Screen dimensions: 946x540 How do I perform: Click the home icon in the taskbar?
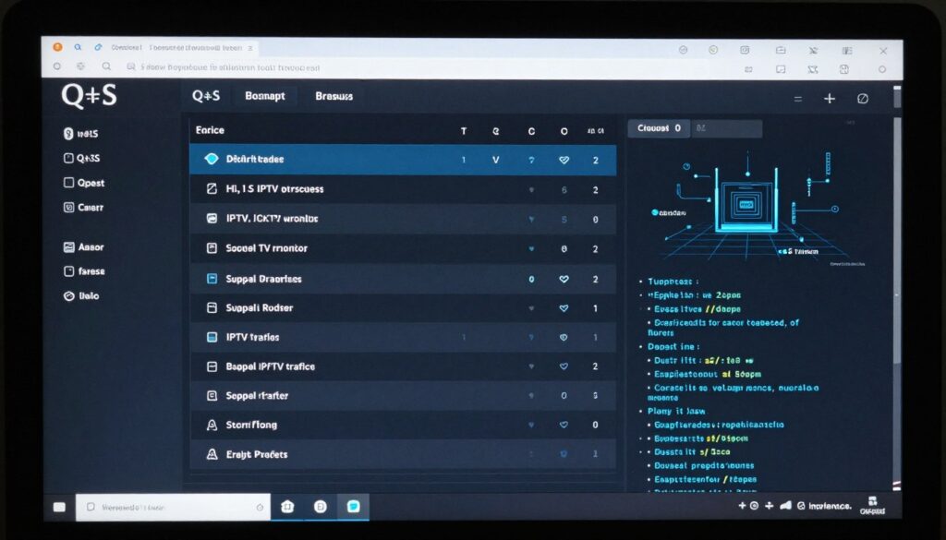click(x=288, y=507)
